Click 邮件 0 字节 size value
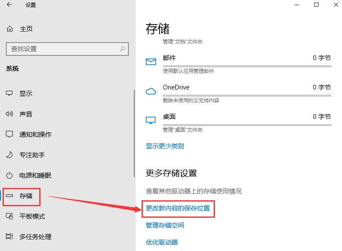Screen dimensions: 342x251 click(322, 58)
